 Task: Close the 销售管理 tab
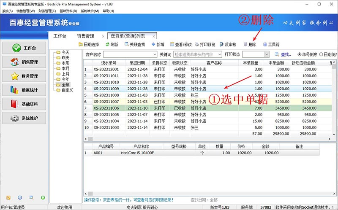click(103, 36)
